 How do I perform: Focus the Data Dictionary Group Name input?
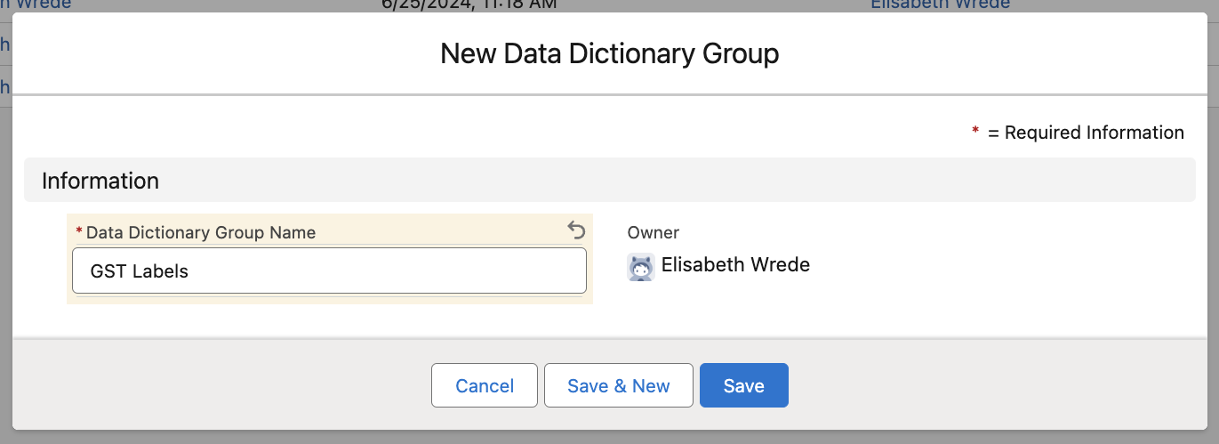[x=329, y=270]
